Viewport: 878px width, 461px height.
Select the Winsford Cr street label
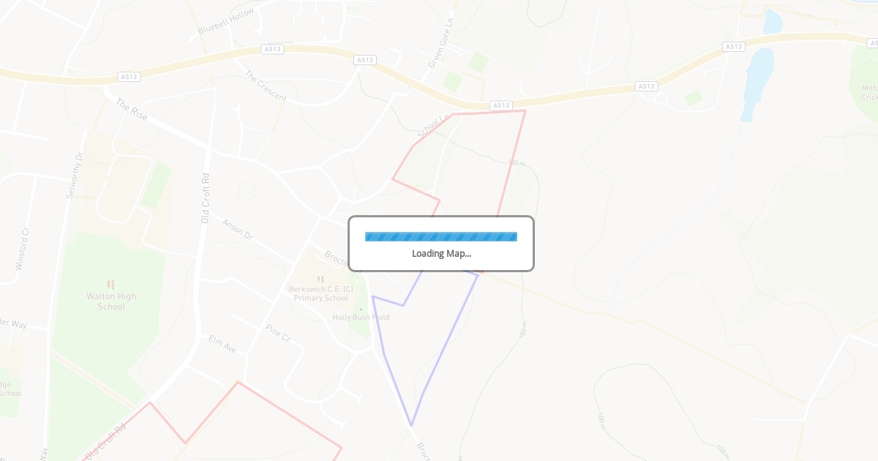[23, 250]
